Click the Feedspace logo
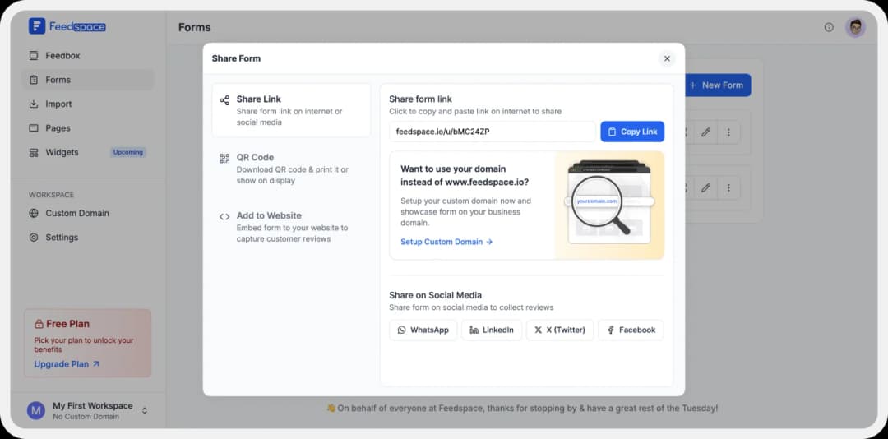Viewport: 888px width, 439px height. click(67, 26)
